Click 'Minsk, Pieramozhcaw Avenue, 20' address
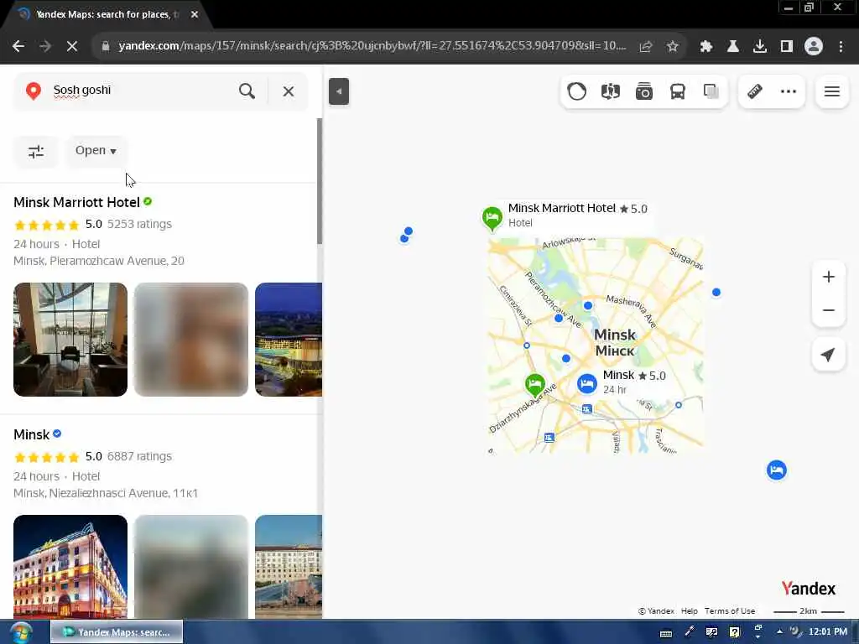 tap(99, 261)
